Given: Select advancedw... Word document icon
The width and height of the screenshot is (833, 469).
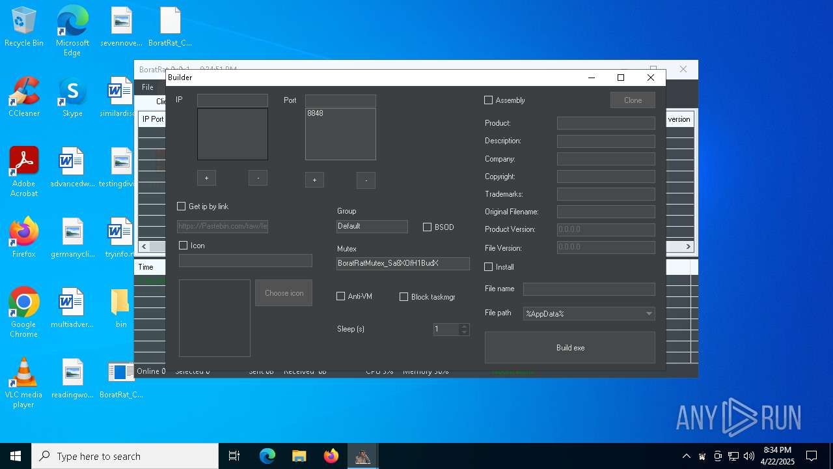Looking at the screenshot, I should 72,168.
